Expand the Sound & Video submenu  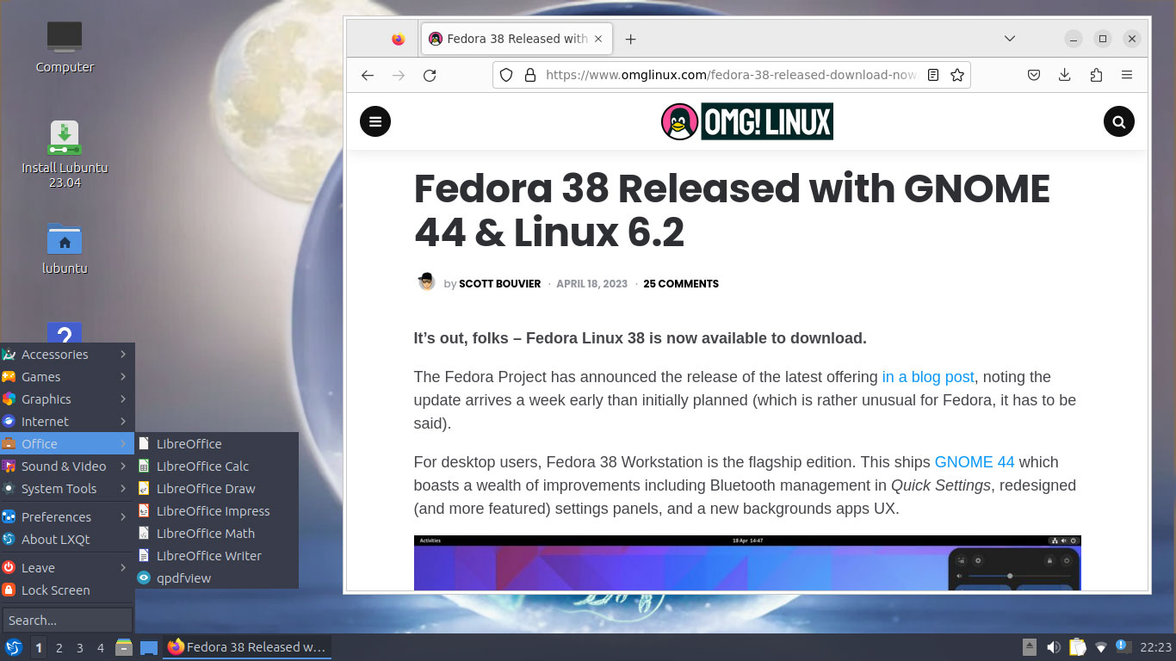67,466
